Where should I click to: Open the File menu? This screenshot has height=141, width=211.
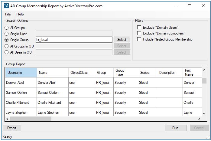tap(8, 14)
